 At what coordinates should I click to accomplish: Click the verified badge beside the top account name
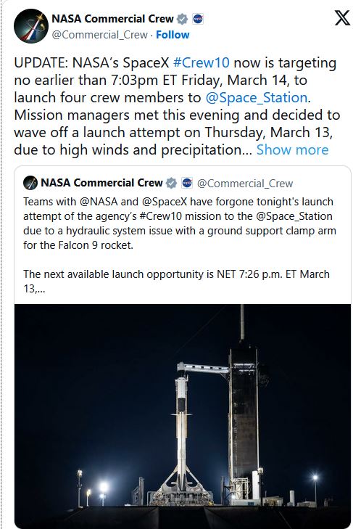[x=183, y=20]
